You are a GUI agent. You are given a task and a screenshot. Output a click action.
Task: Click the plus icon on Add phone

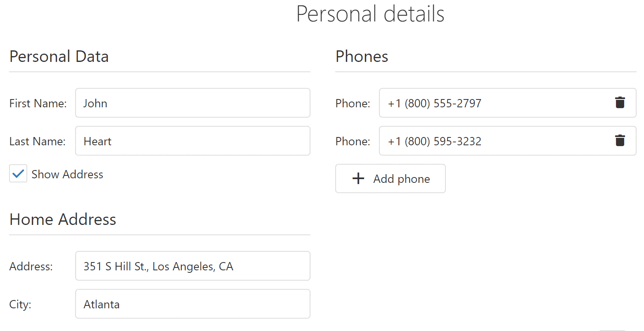pos(358,179)
